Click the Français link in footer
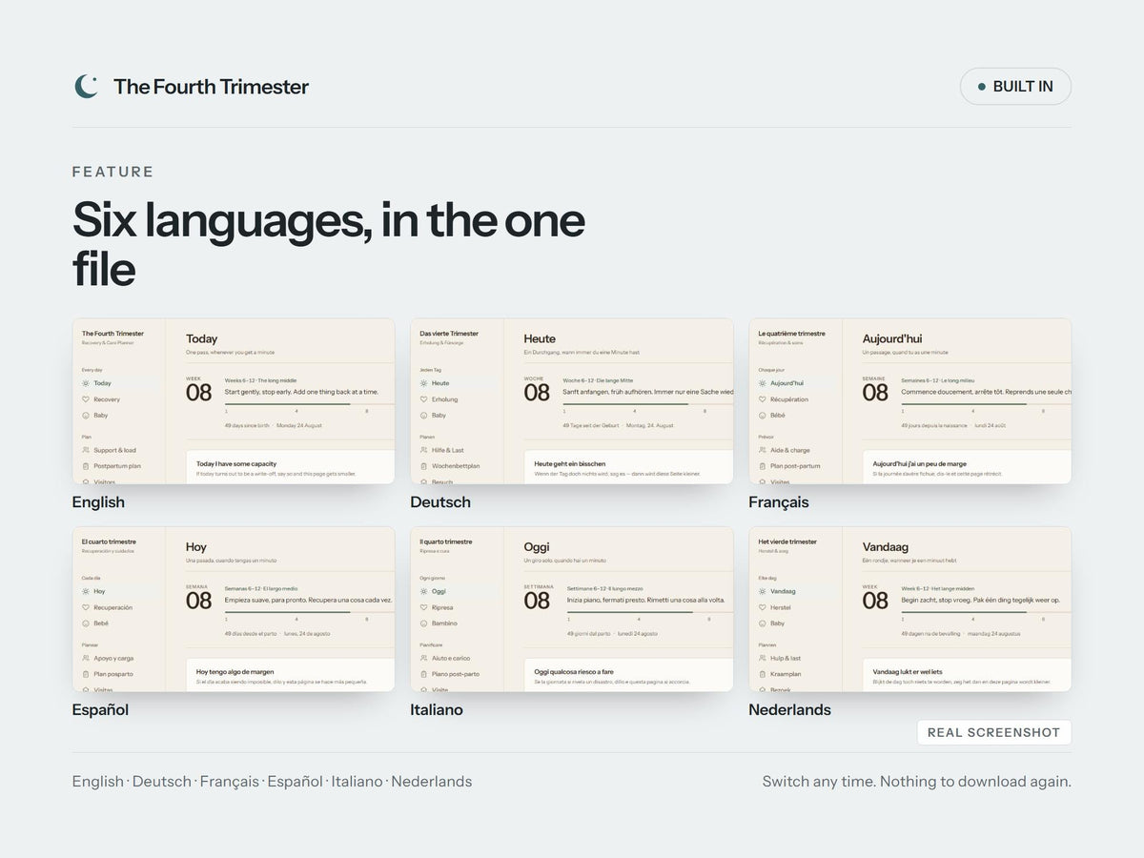1144x858 pixels. point(230,782)
